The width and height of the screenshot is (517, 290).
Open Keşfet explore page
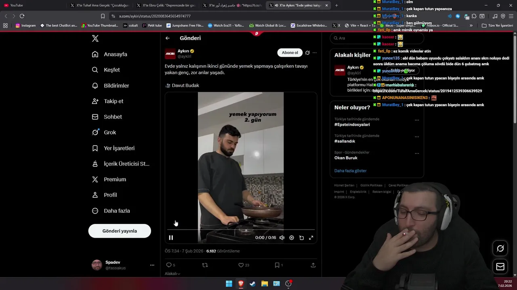tap(106, 70)
